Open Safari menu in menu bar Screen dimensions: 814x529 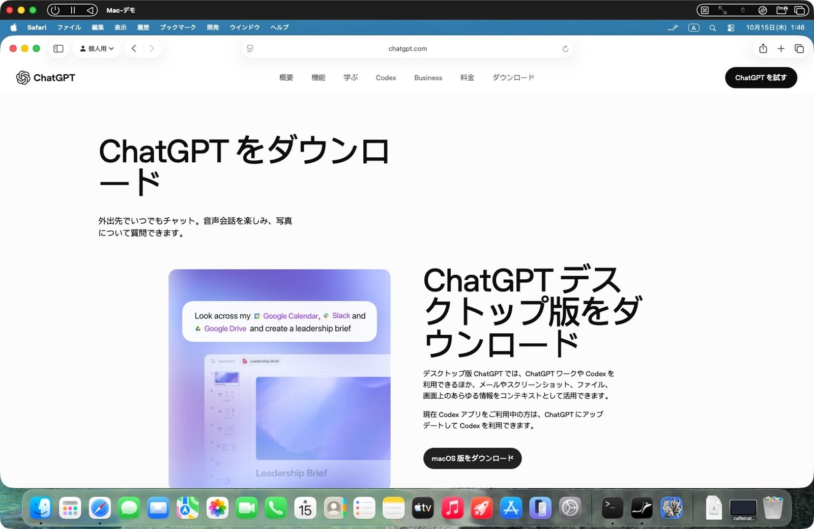37,27
